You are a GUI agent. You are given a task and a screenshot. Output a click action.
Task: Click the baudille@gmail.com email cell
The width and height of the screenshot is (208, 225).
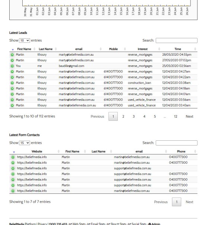coord(71,66)
